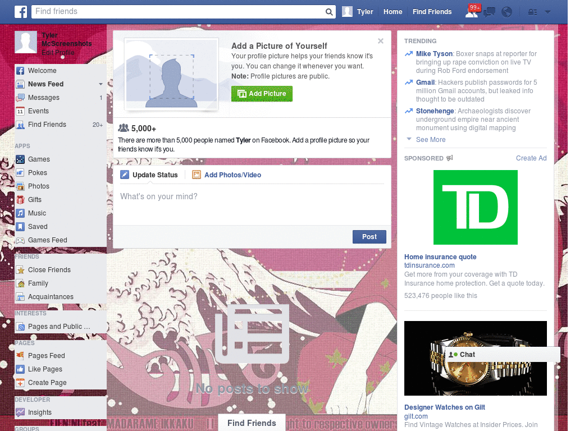Click the Mike Tyson trending arrow icon
This screenshot has width=575, height=431.
pyautogui.click(x=409, y=54)
